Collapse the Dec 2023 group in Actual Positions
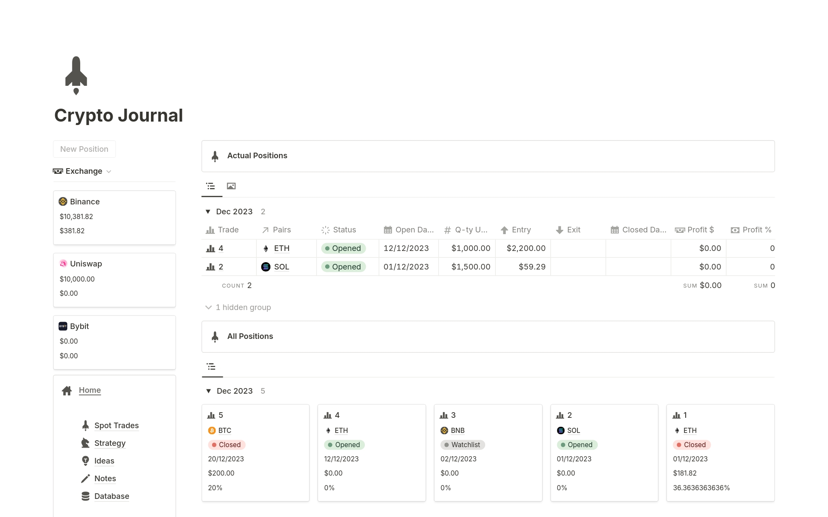The height and width of the screenshot is (517, 828). tap(208, 211)
